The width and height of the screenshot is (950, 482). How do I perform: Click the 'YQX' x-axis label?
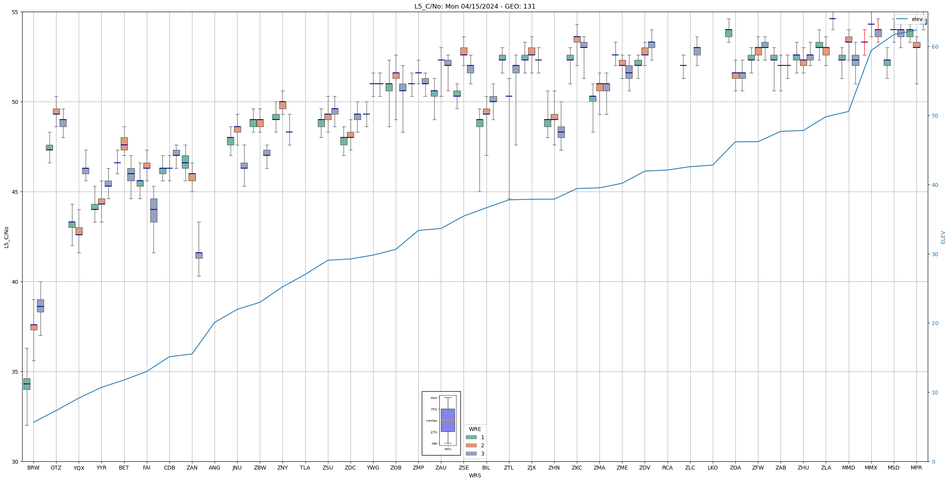point(79,468)
